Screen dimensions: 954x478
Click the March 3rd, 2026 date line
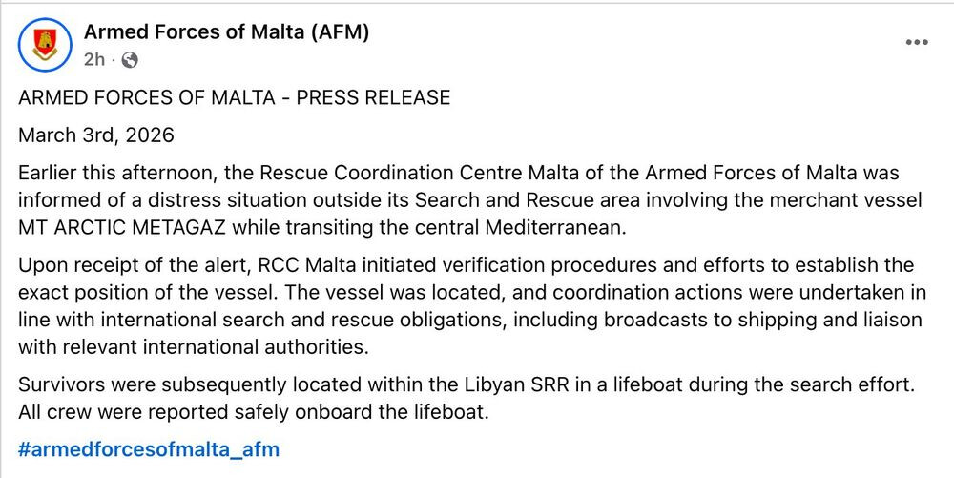[x=96, y=135]
